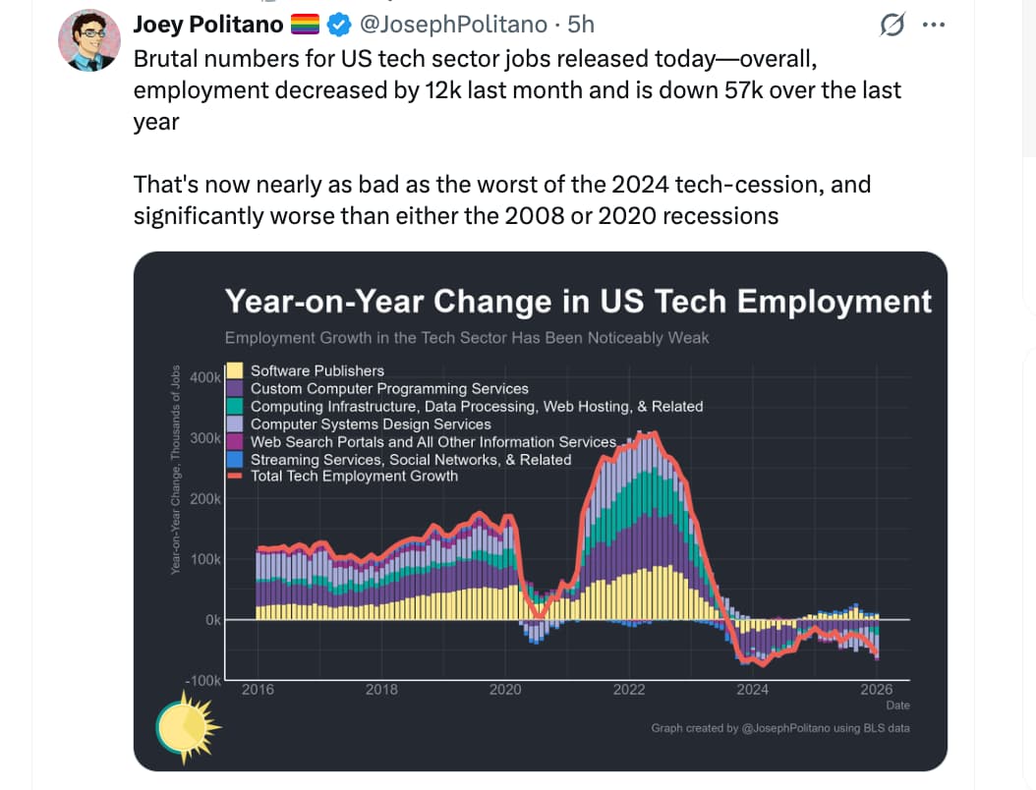
Task: Click the red Total Tech Employment Growth legend line
Action: [235, 476]
